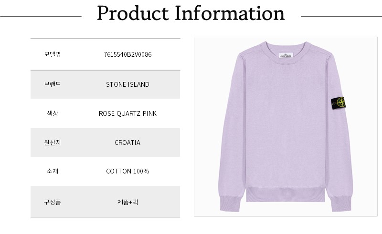This screenshot has height=234, width=382.
Task: Click the 구성품 row label
Action: click(x=52, y=202)
